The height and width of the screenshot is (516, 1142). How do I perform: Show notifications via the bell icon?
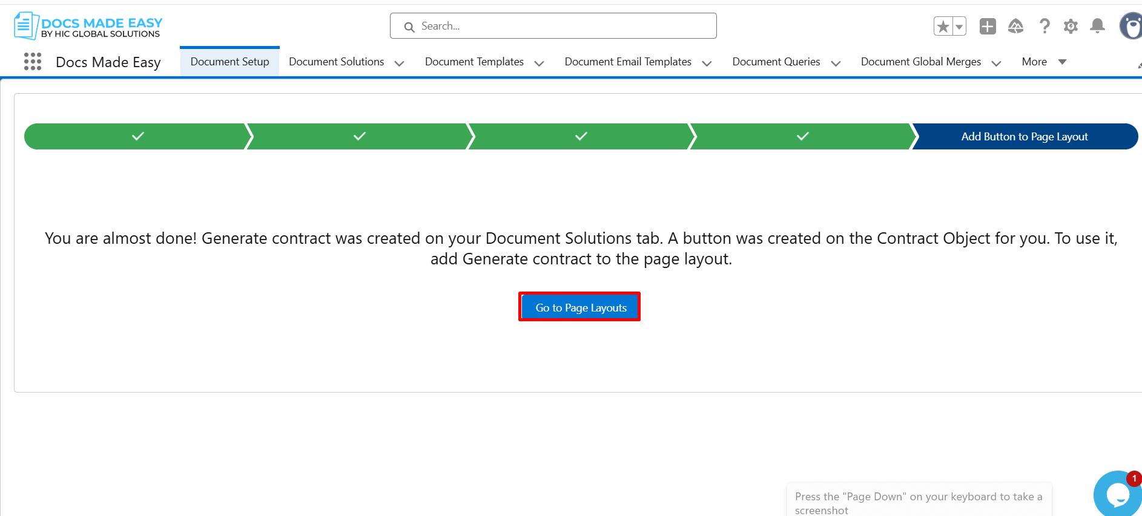pos(1097,26)
